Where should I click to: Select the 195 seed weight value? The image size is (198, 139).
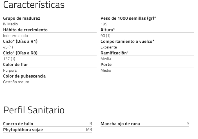104,24
